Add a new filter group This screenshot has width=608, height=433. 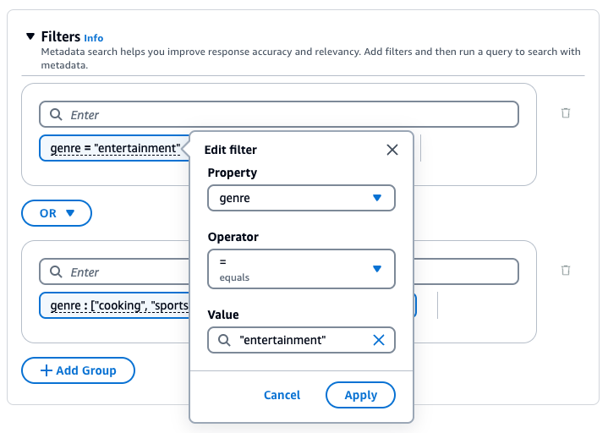click(78, 370)
